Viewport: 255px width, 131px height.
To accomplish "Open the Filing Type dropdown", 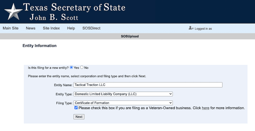I will pyautogui.click(x=123, y=103).
